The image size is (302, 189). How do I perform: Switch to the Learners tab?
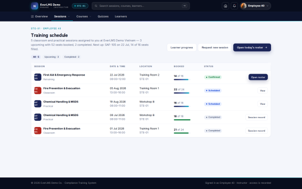[x=121, y=17]
